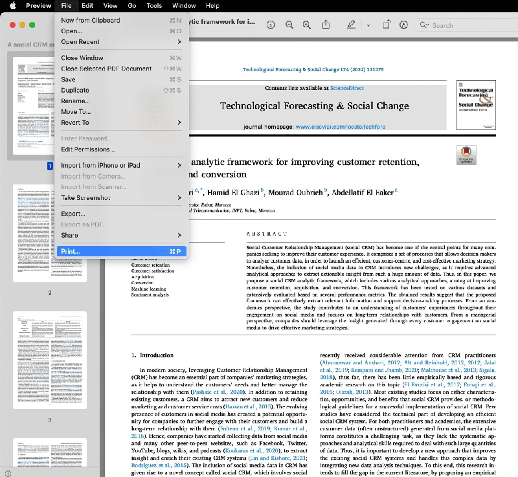Open the Go menu
This screenshot has width=518, height=477.
tap(132, 6)
